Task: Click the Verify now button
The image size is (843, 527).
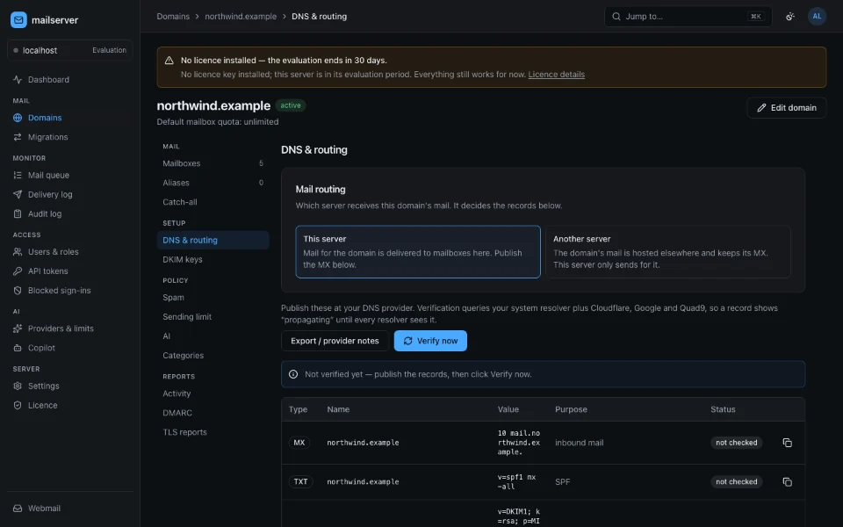Action: pos(430,341)
